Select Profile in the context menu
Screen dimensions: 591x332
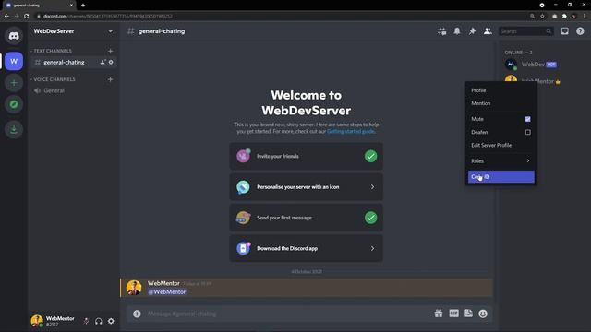[x=501, y=90]
